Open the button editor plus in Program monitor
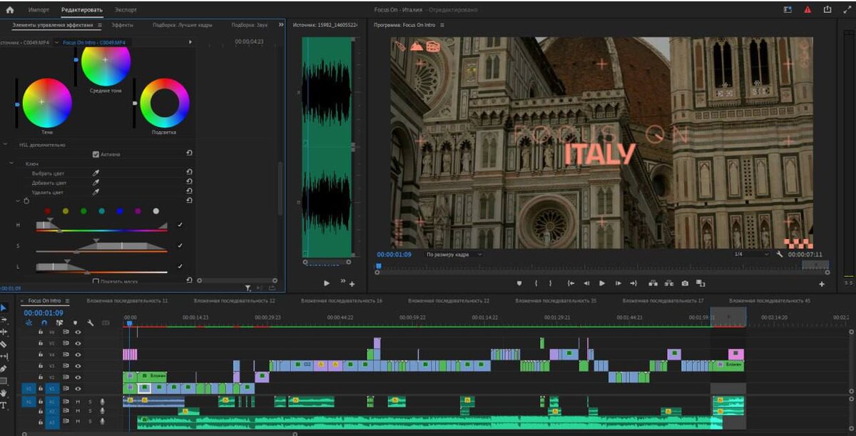856x436 pixels. pos(822,284)
